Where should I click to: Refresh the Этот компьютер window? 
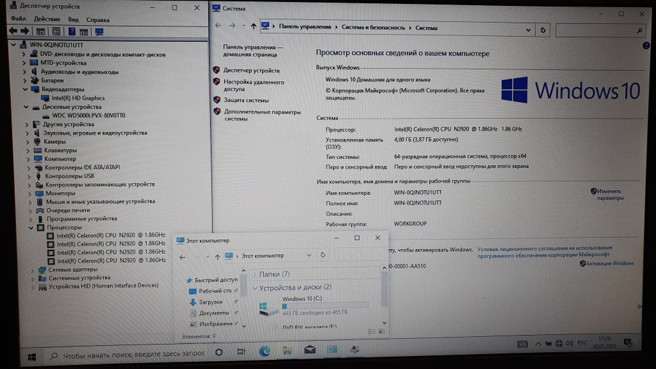(323, 255)
